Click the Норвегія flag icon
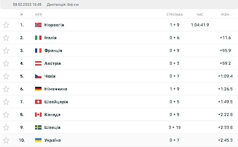The width and height of the screenshot is (238, 147). pyautogui.click(x=38, y=25)
